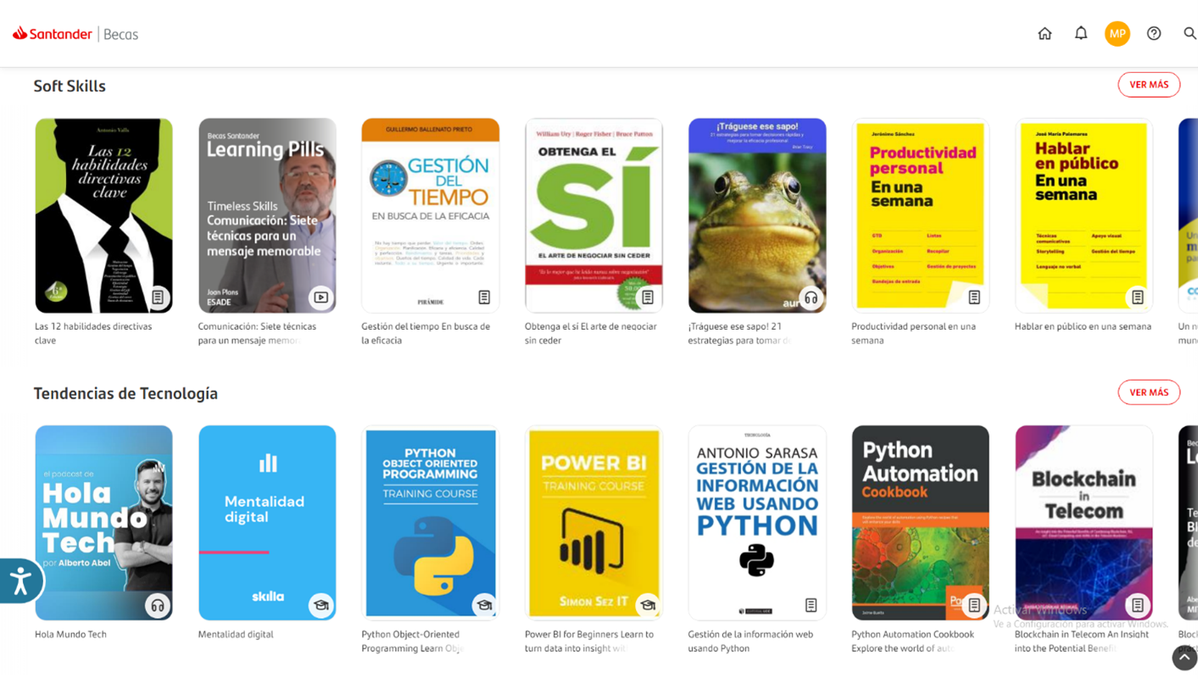Click title 'Obtenga el sí El arte de negociar'
1198x679 pixels.
[x=590, y=333]
